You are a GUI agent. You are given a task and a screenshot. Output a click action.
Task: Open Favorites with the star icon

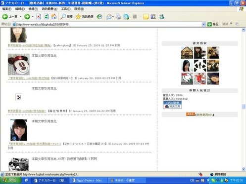click(x=85, y=16)
